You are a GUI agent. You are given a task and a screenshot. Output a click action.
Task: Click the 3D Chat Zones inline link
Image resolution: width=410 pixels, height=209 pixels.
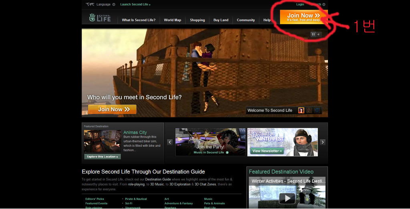click(x=205, y=184)
